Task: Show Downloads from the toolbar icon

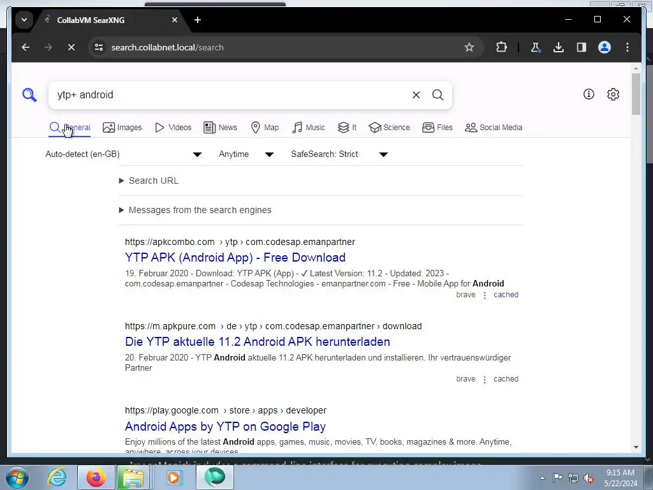Action: point(559,47)
